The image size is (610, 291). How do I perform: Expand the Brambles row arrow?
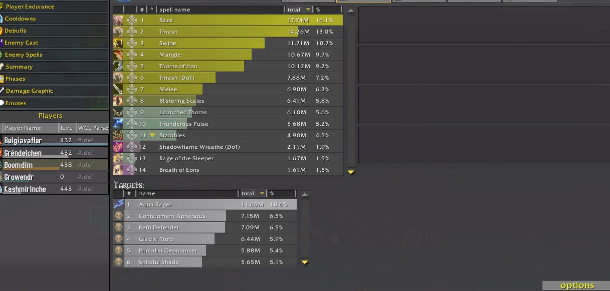click(x=152, y=135)
